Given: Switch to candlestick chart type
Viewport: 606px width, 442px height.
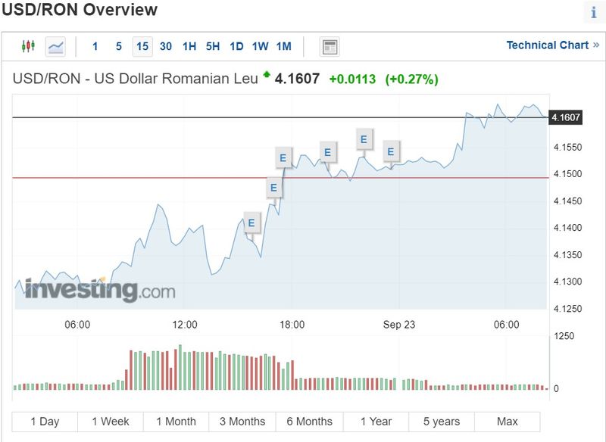Looking at the screenshot, I should pos(28,47).
